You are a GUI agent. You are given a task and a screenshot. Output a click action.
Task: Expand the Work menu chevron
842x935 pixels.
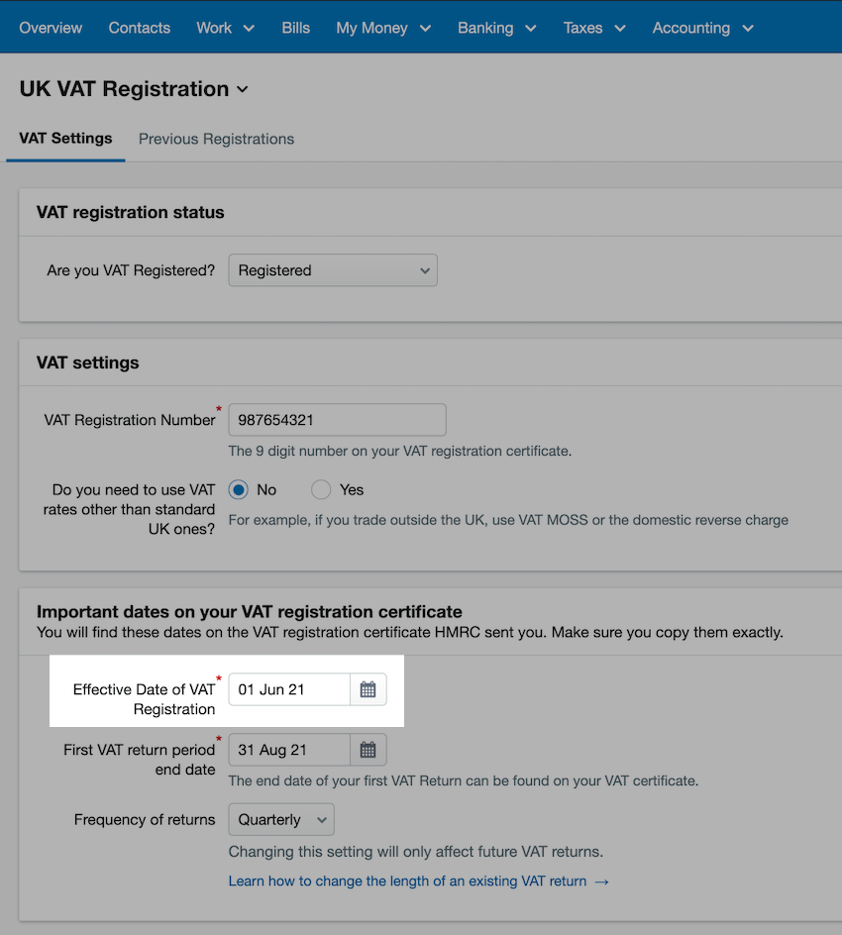click(250, 28)
